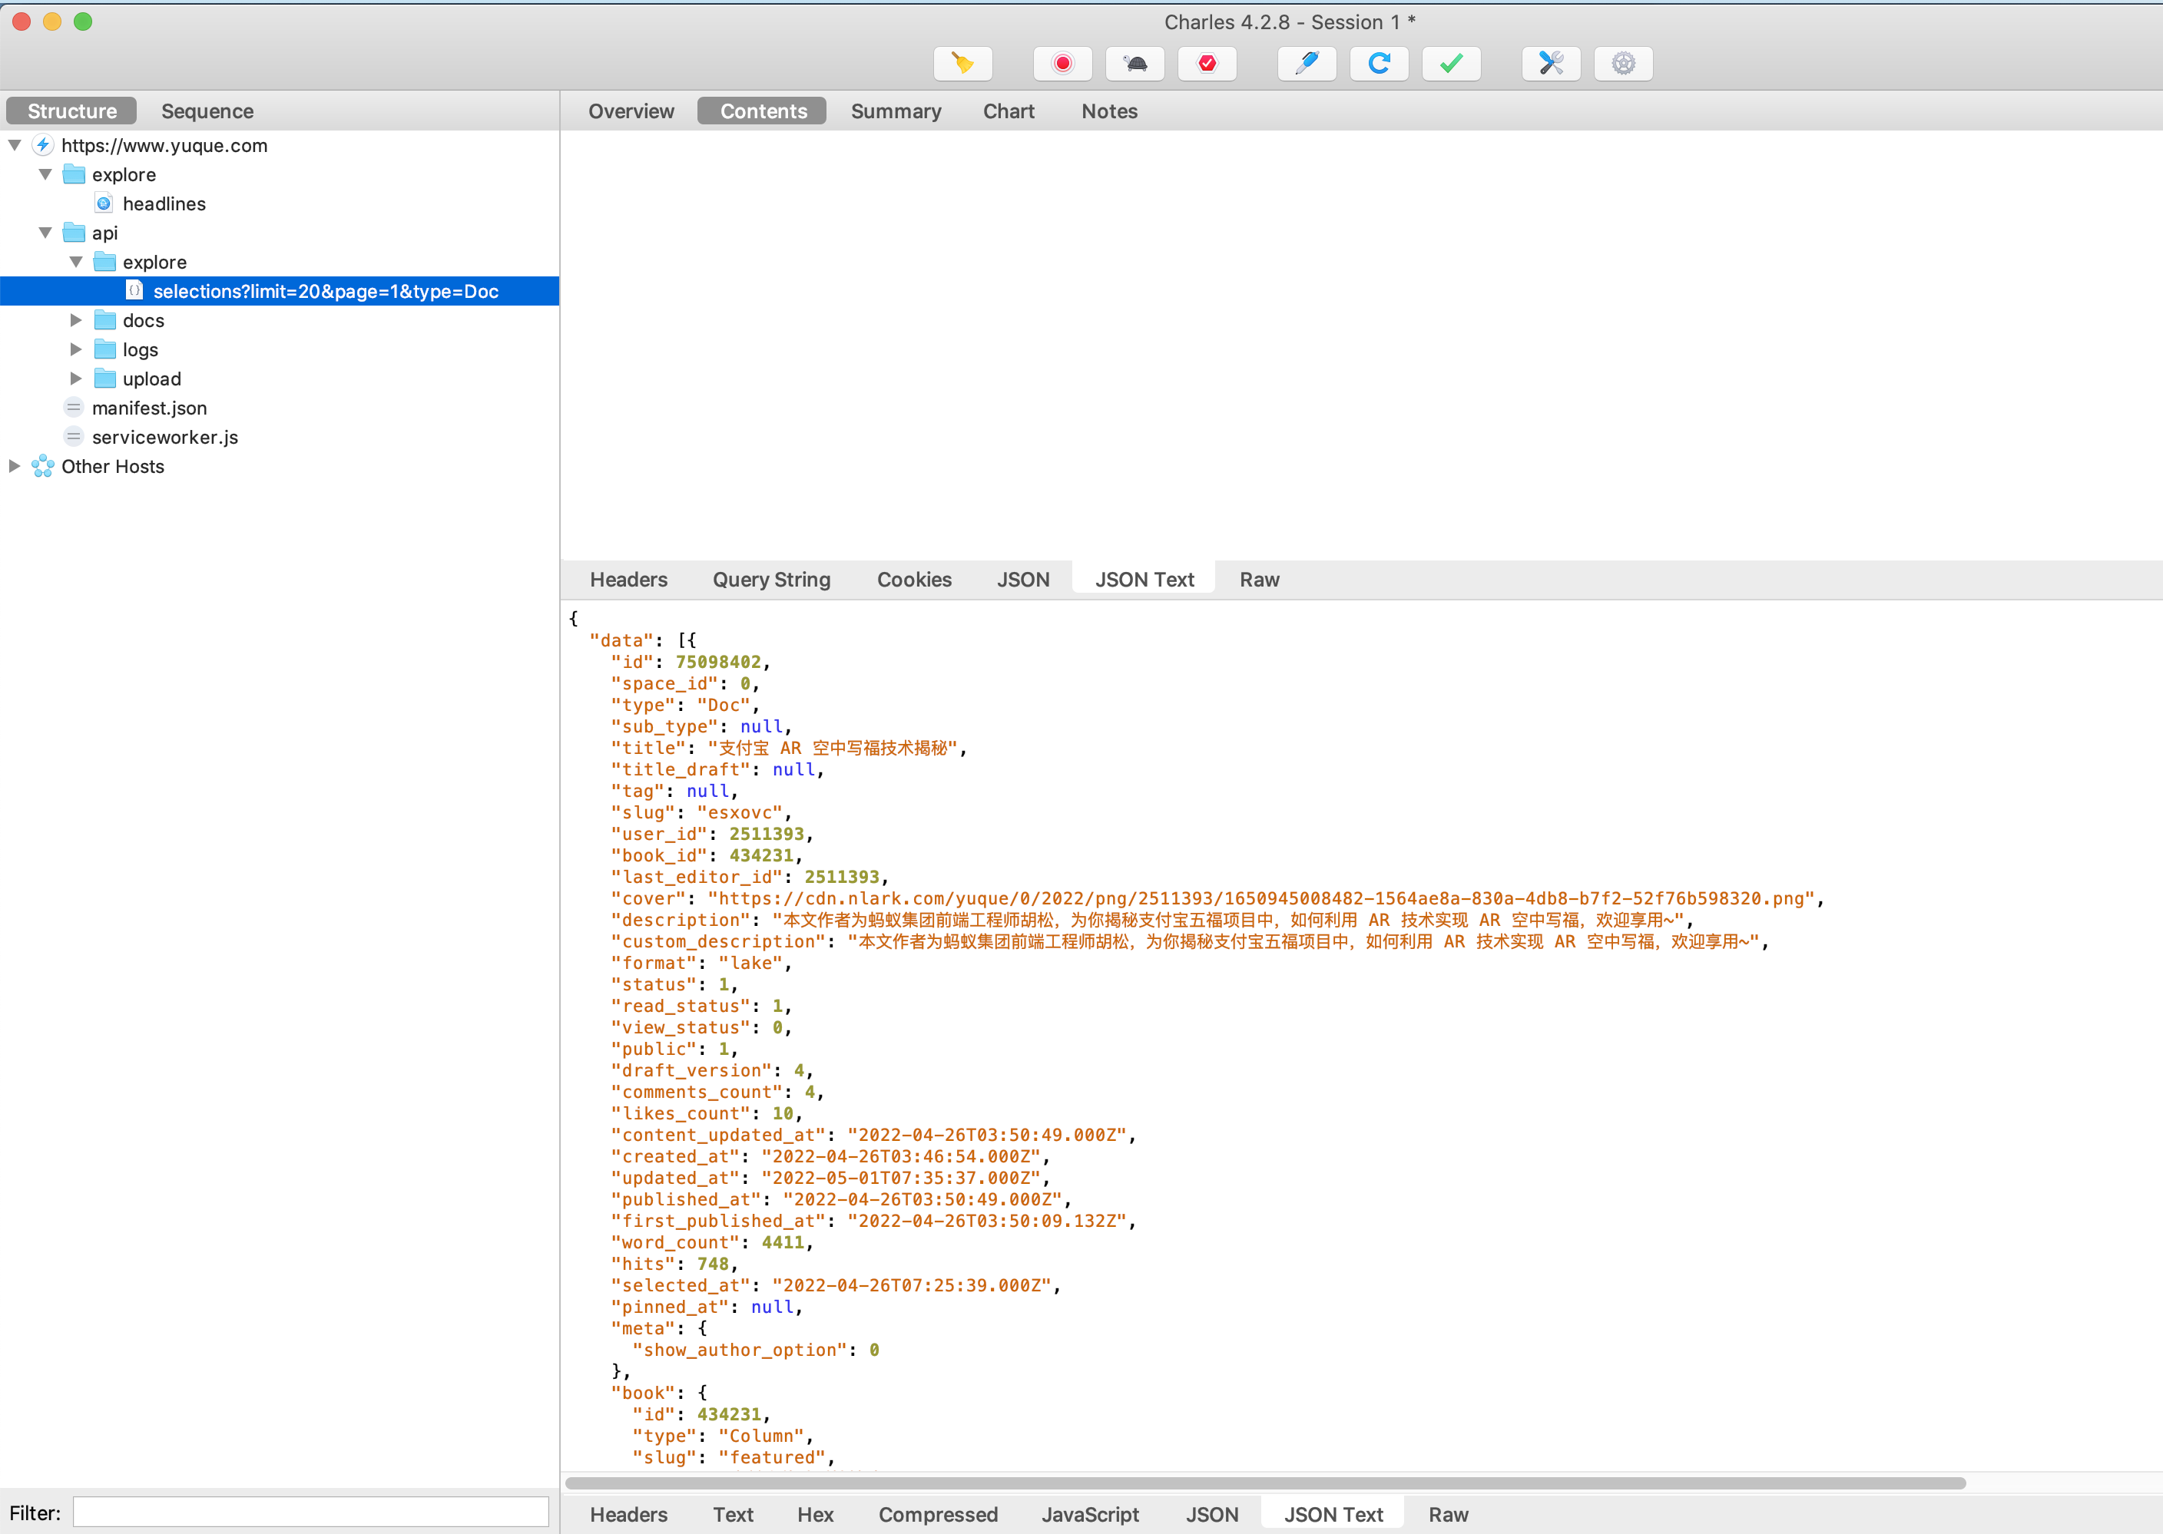This screenshot has height=1534, width=2163.
Task: Open the settings gear icon
Action: tap(1622, 63)
